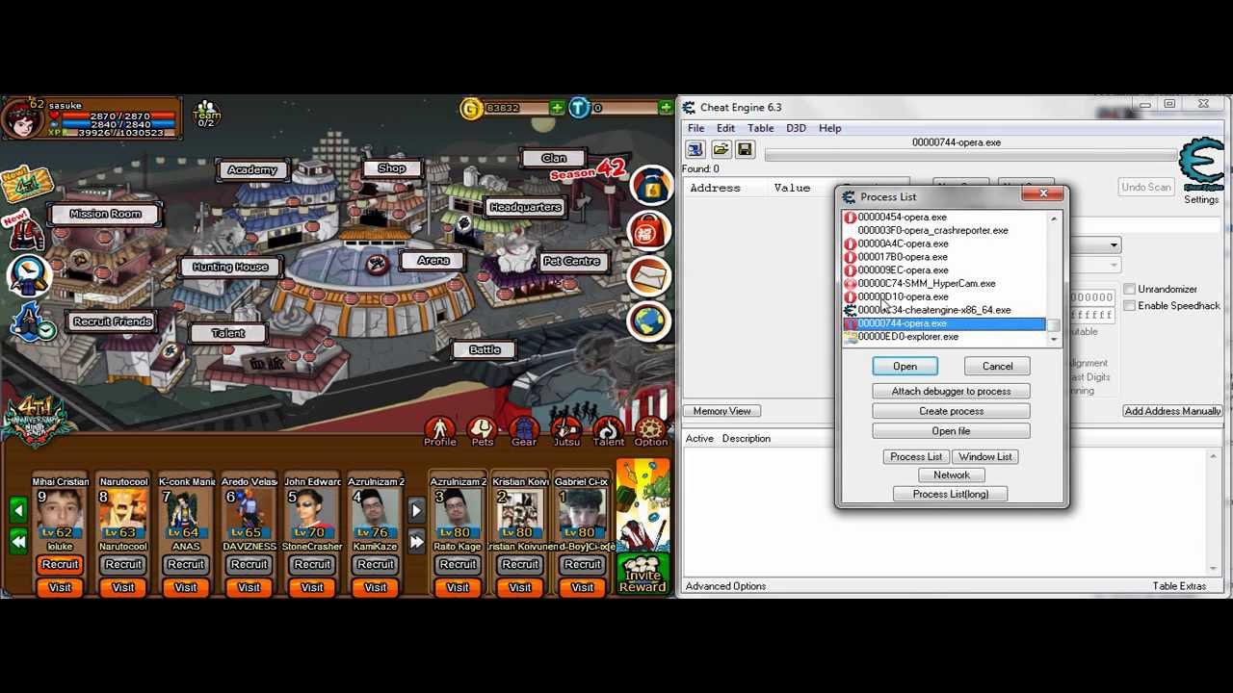Click Undo Scan button
1233x693 pixels.
pyautogui.click(x=1146, y=187)
